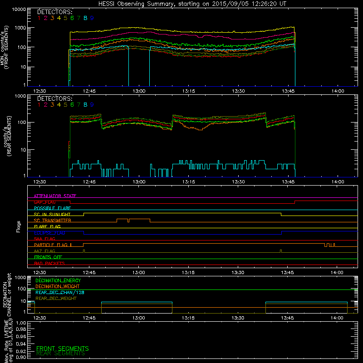The image size is (363, 363).
Task: Click the FRONTS_OFF flag label
Action: pos(48,257)
